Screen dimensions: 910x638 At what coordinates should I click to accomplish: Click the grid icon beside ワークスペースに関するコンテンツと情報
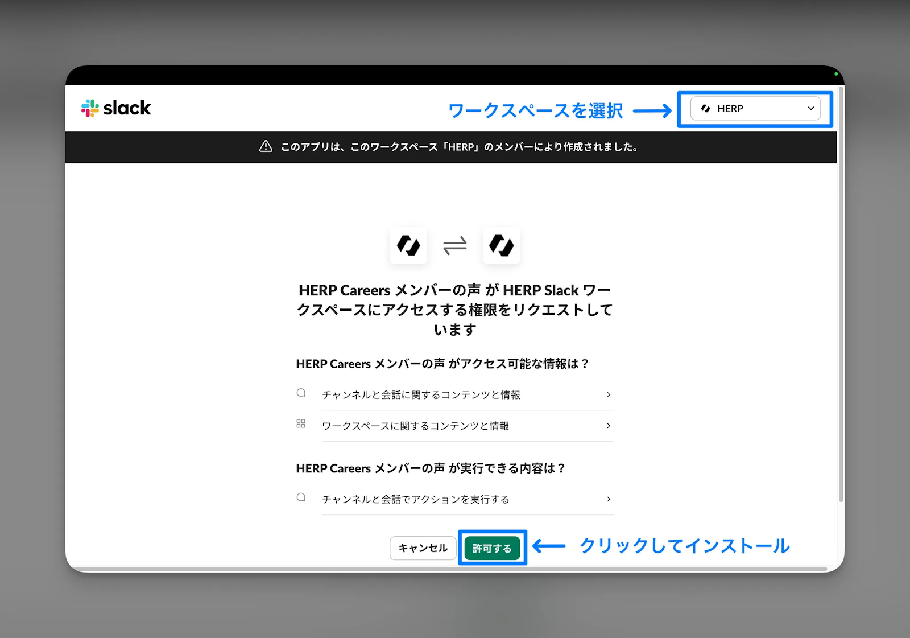(x=301, y=423)
